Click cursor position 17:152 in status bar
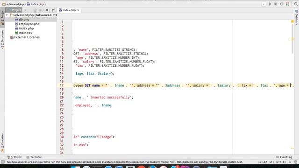 [x=263, y=162]
